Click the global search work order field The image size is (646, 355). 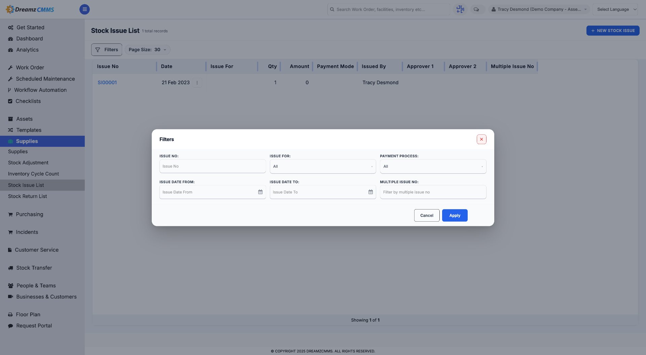point(389,9)
